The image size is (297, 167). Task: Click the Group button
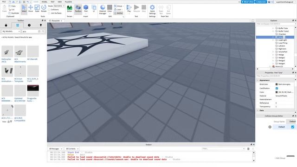pyautogui.click(x=118, y=6)
